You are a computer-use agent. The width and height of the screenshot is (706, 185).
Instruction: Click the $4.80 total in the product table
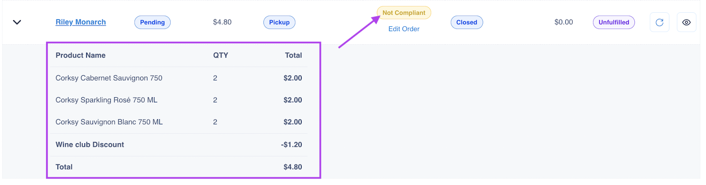(293, 167)
